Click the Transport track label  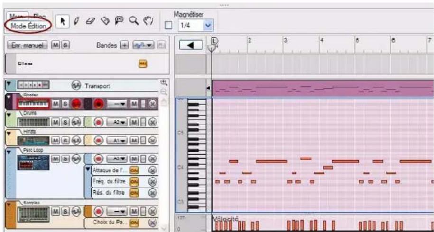click(x=97, y=86)
